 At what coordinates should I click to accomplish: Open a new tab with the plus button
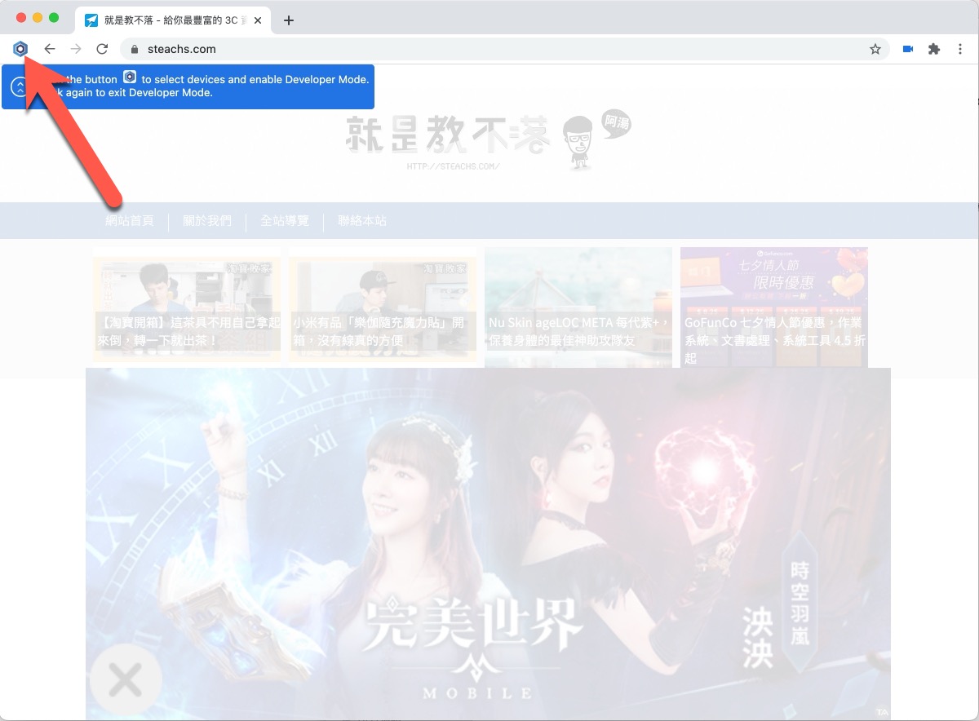(x=288, y=20)
